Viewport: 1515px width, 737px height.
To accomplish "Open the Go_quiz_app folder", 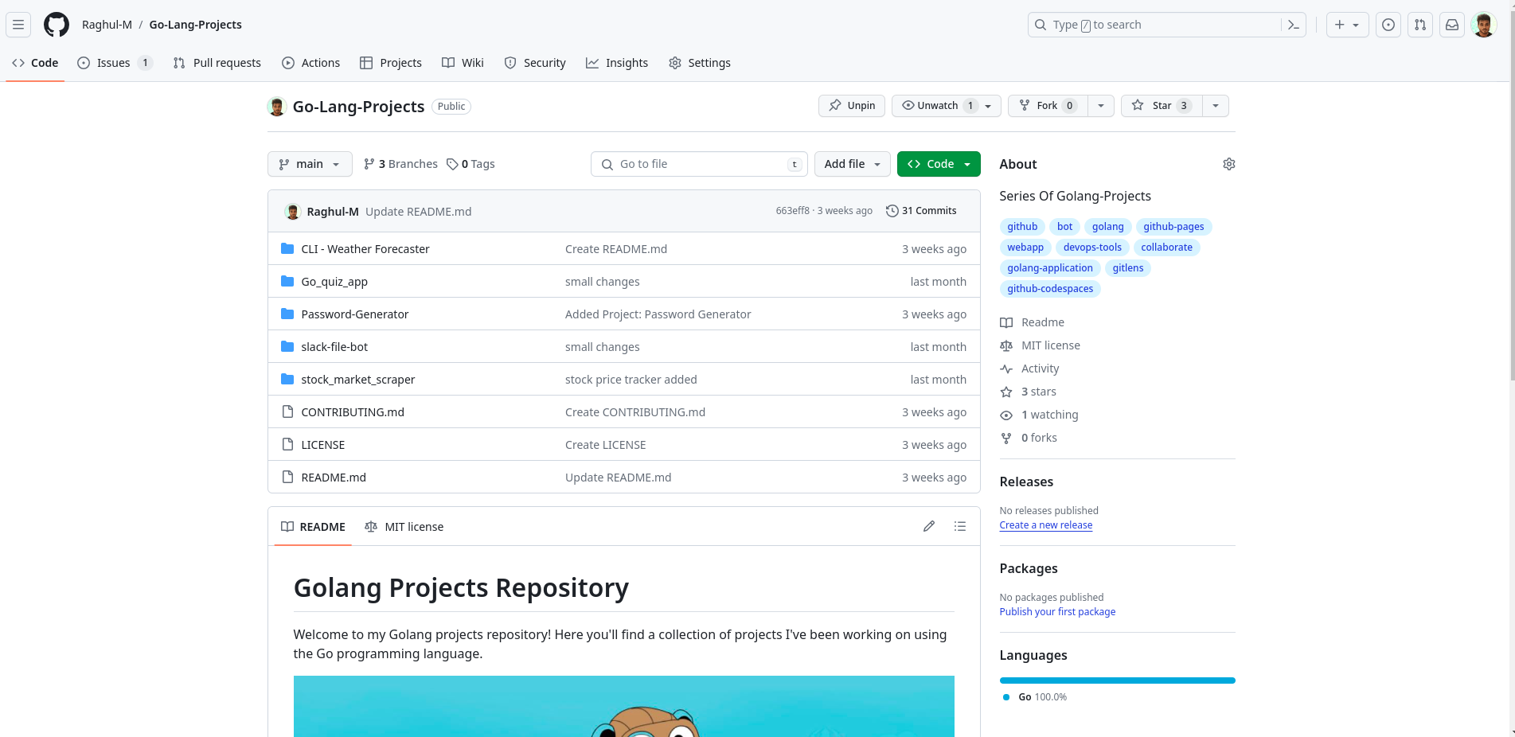I will tap(334, 282).
